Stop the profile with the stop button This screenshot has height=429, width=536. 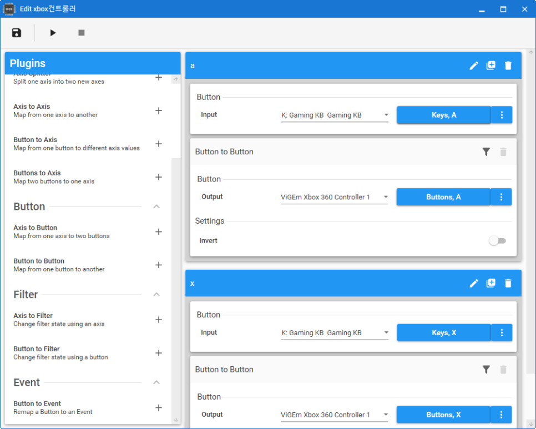tap(82, 33)
